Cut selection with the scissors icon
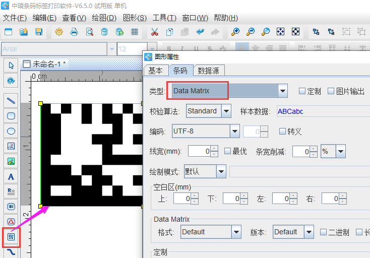Image resolution: width=370 pixels, height=258 pixels. 155,31
